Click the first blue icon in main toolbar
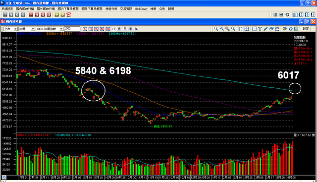 [x=5, y=14]
